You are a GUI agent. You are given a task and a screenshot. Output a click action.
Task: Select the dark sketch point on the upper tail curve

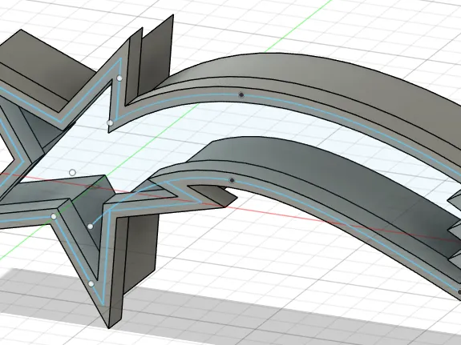coord(241,94)
